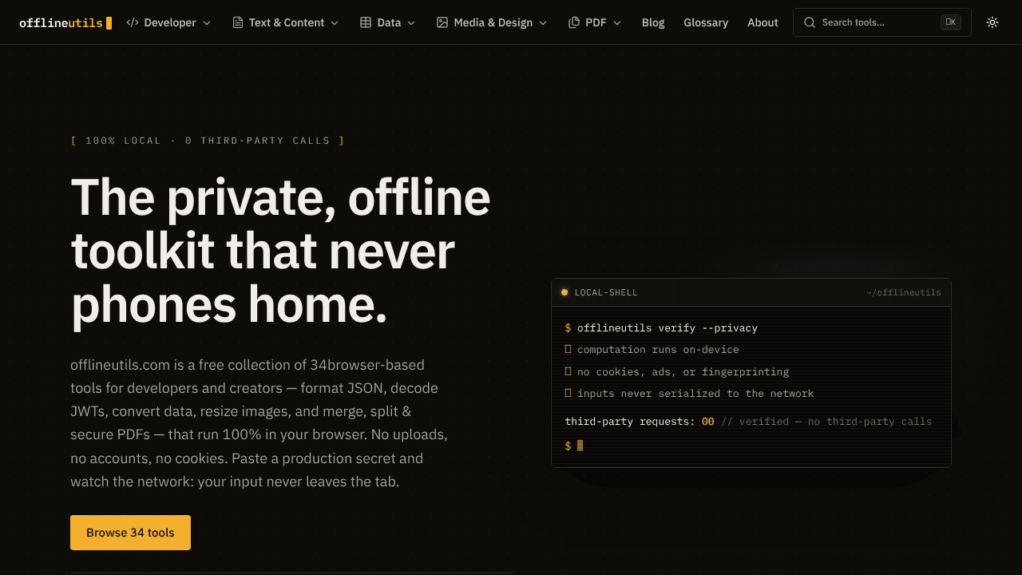Click the Developer menu label

pos(170,22)
